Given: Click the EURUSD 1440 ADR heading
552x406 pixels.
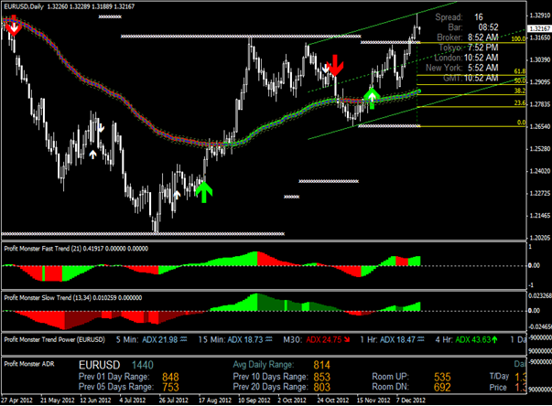Looking at the screenshot, I should (x=116, y=365).
